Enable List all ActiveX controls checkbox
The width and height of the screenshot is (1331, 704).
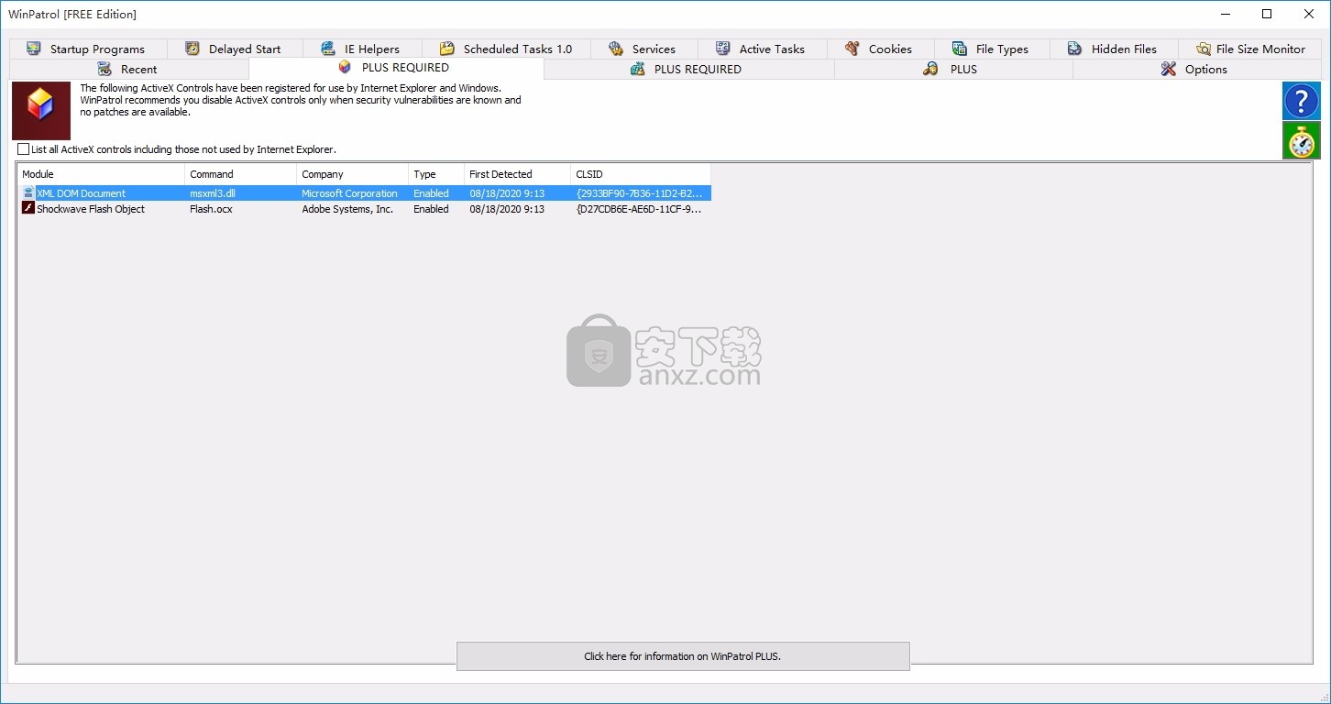tap(24, 149)
